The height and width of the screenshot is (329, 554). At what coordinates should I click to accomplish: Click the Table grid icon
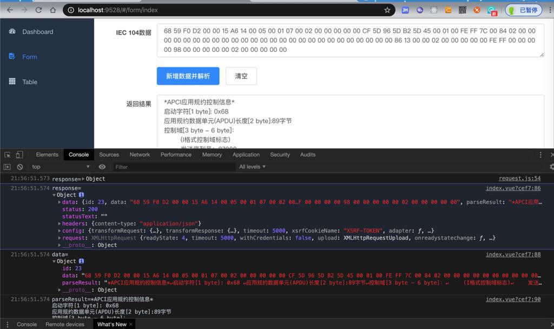point(12,81)
